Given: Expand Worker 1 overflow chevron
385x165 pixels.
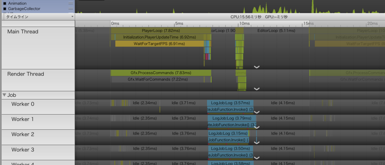Looking at the screenshot, I should point(256,127).
